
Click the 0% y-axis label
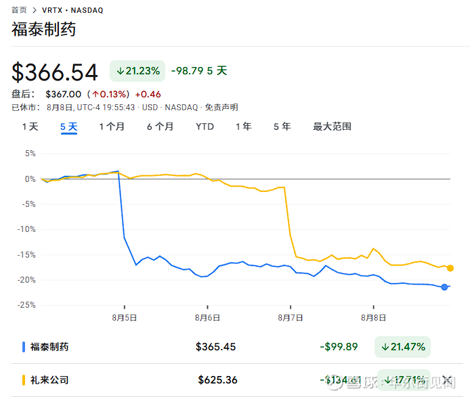point(30,179)
